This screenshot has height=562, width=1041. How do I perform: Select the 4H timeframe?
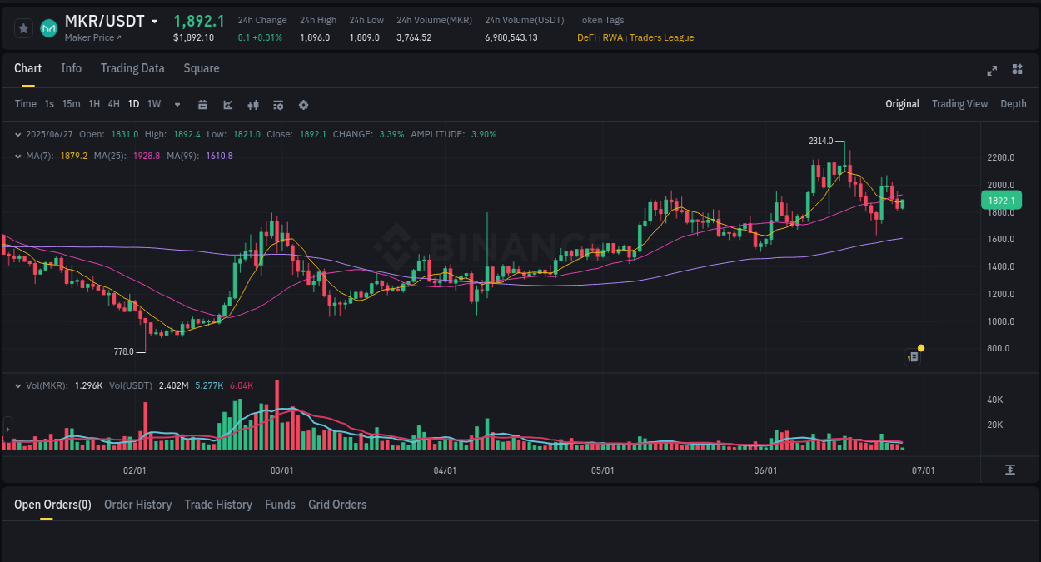tap(113, 104)
